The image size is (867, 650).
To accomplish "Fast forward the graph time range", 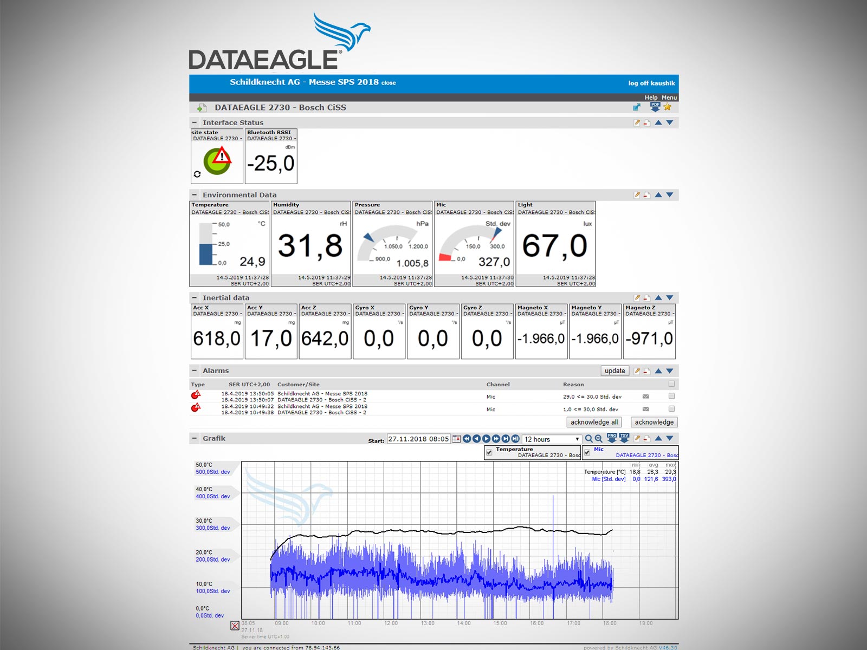I will [496, 439].
